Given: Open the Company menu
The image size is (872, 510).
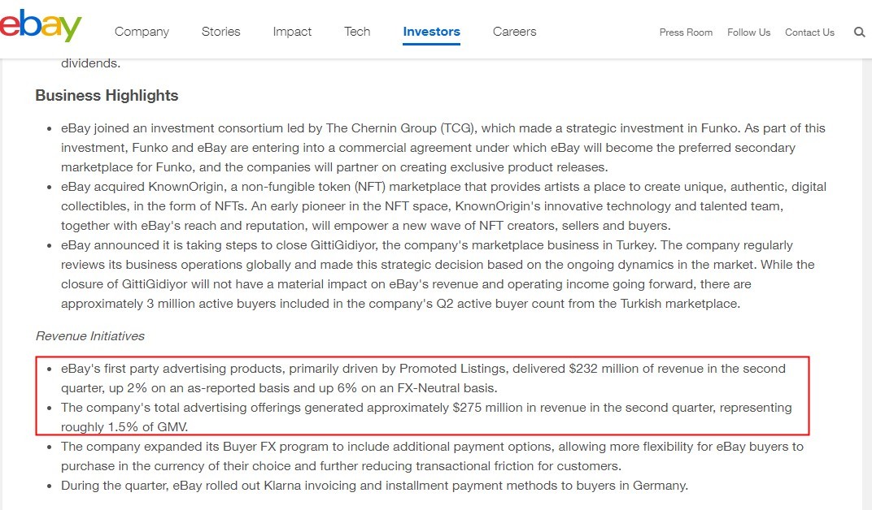Looking at the screenshot, I should (142, 32).
